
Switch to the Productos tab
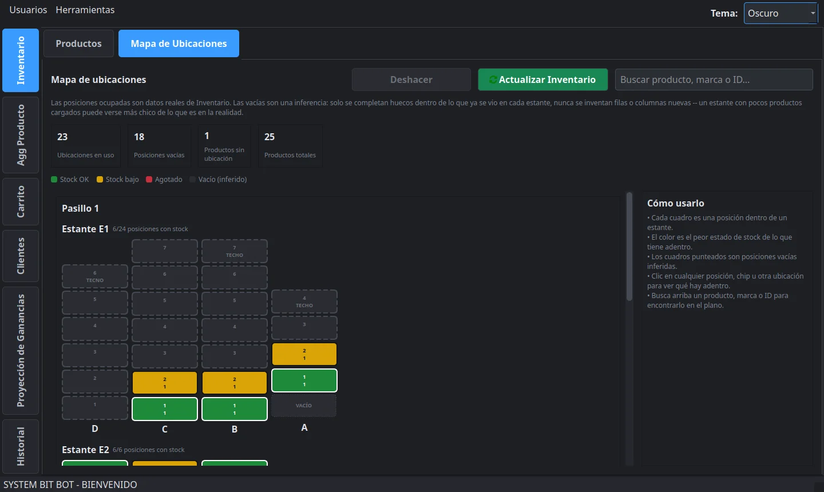pos(78,43)
